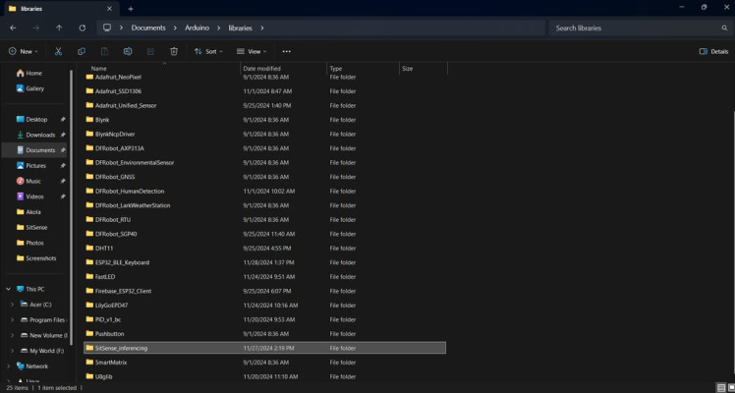Click the Rename icon in toolbar
This screenshot has height=393, width=735.
[128, 51]
